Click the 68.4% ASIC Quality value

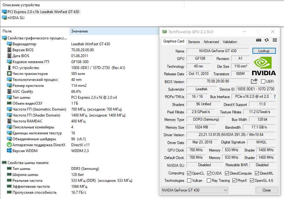76,92
